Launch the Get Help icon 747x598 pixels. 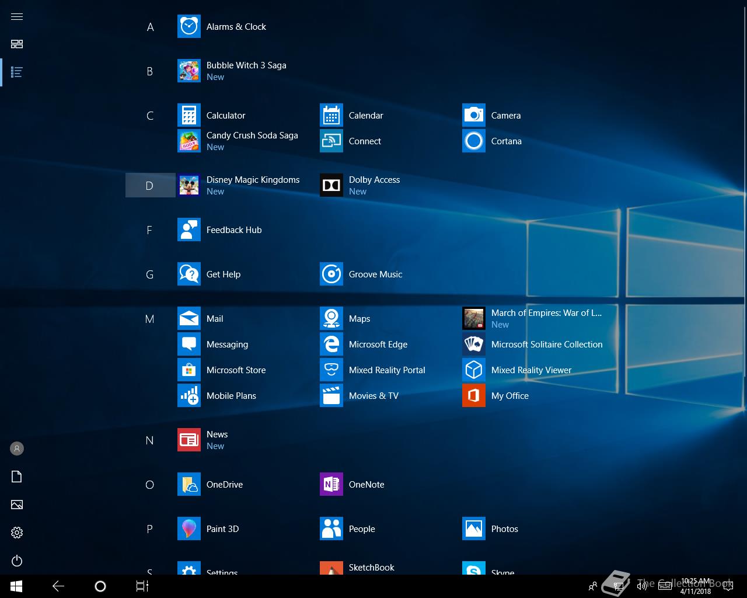189,274
